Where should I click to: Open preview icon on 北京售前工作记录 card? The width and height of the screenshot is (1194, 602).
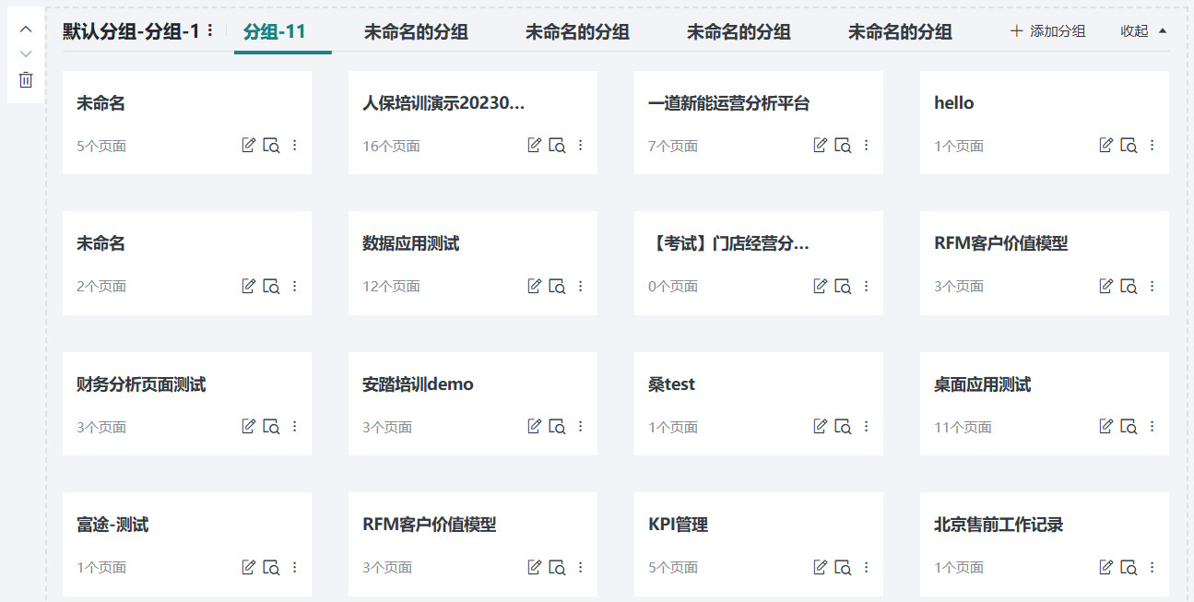point(1129,567)
